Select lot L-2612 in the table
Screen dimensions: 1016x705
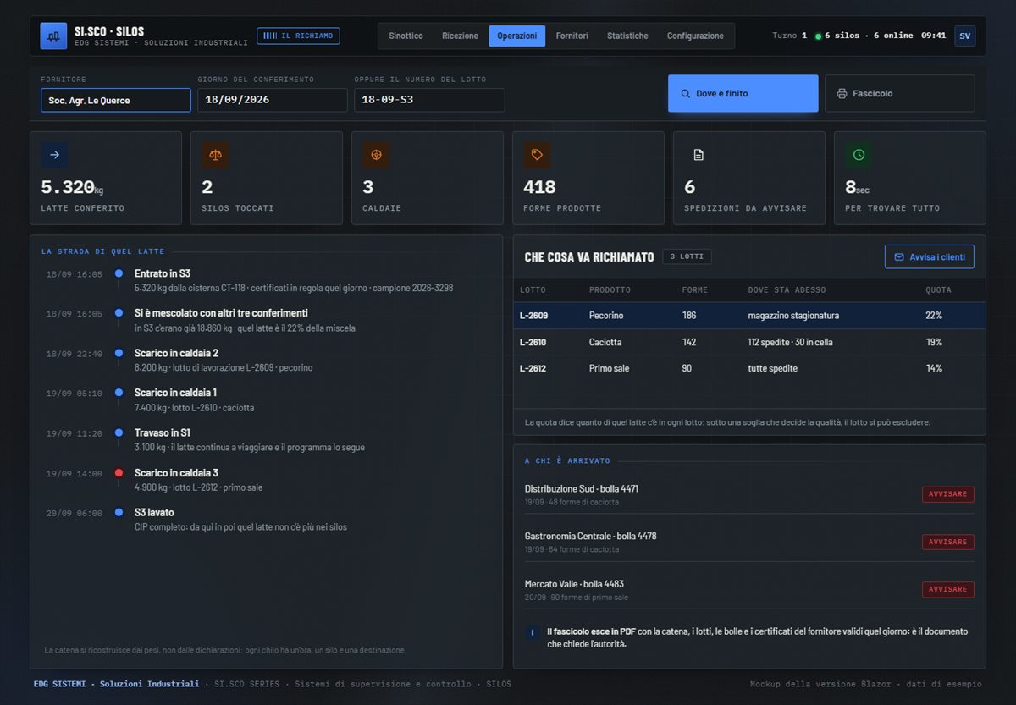tap(749, 368)
